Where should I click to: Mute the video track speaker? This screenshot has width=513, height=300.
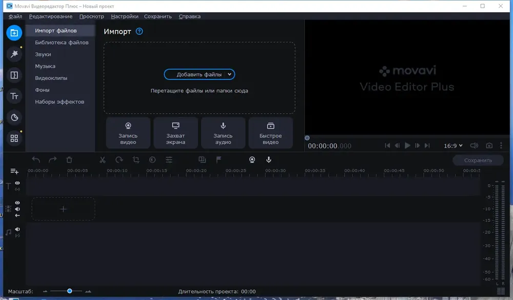coord(17,209)
